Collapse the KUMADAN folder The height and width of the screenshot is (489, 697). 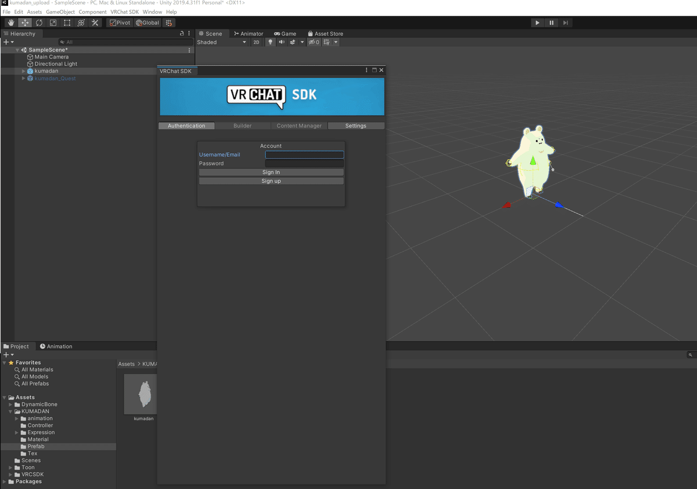(11, 411)
